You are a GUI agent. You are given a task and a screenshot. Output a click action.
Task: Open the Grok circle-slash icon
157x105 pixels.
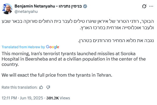point(144,6)
